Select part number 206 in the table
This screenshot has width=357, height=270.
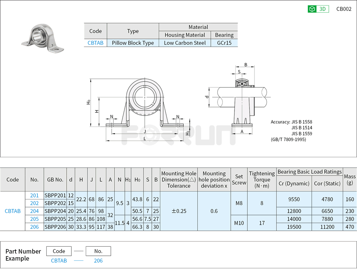(34, 227)
